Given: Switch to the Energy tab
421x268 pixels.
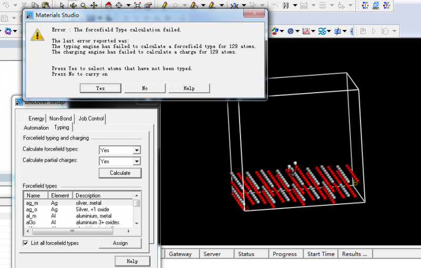Looking at the screenshot, I should (x=36, y=118).
